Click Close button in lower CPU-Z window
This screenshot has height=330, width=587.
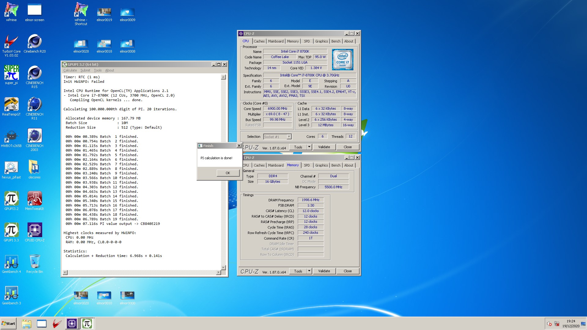(x=348, y=271)
